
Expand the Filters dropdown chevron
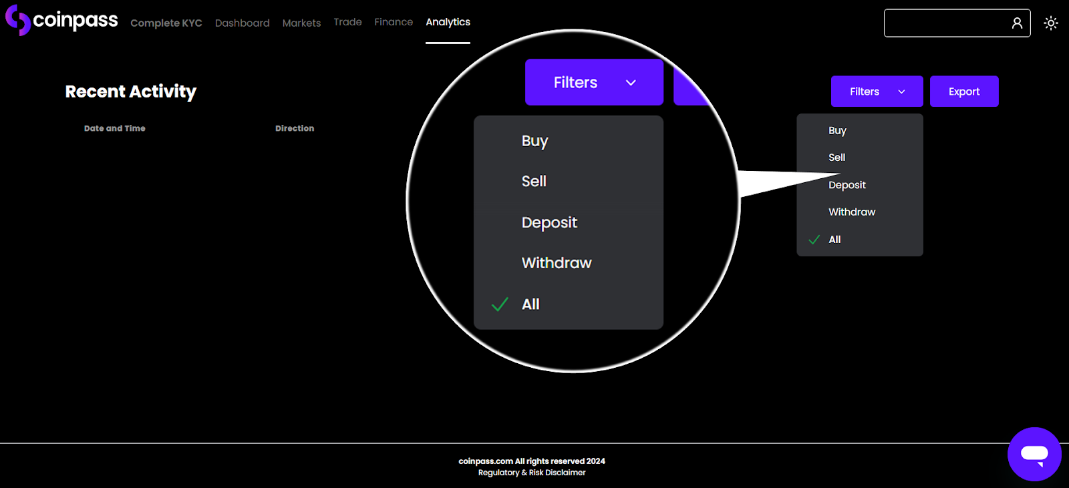[x=901, y=91]
